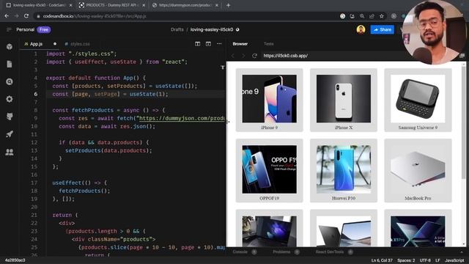Close the dummyjson.com products tab

coord(217,5)
